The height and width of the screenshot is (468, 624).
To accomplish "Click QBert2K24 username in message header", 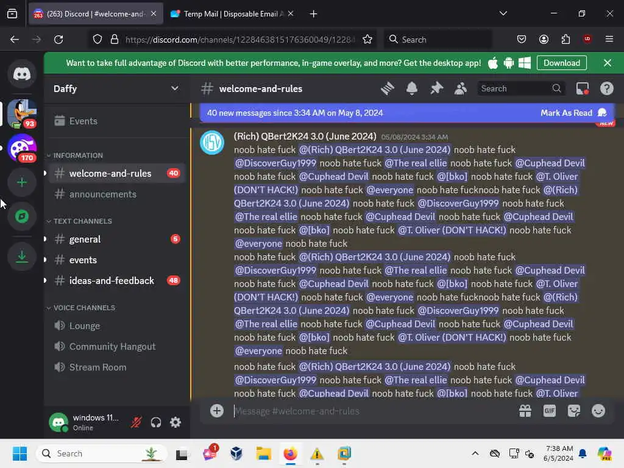I will [x=305, y=136].
